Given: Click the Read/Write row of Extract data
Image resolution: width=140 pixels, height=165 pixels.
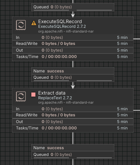Looking at the screenshot, I should pos(73,115).
